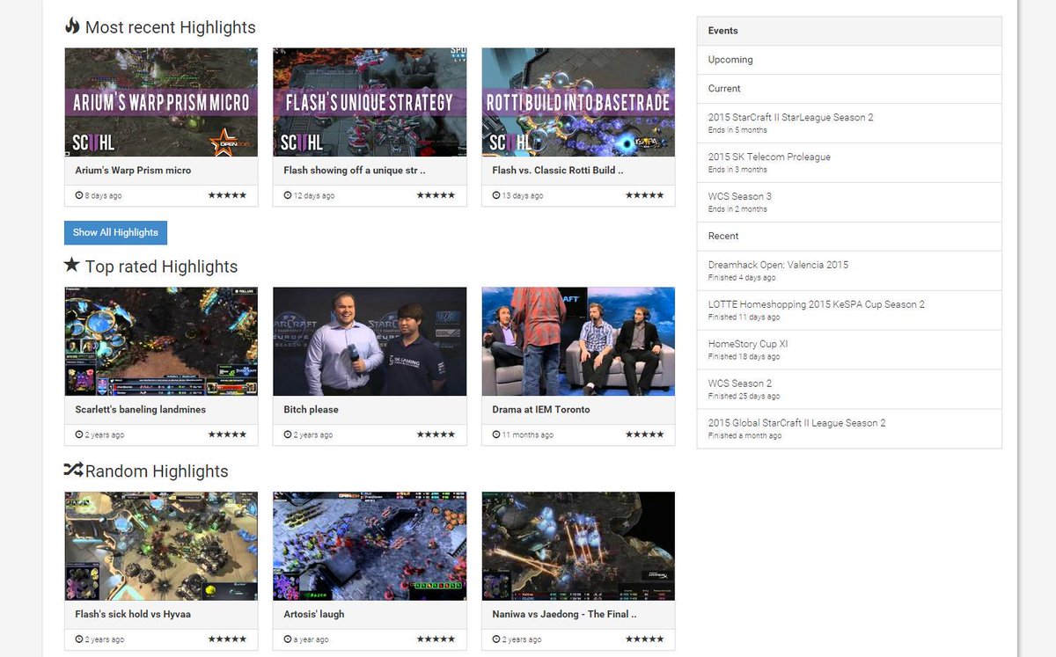Screen dimensions: 1056x657
Task: Click the Bitch please title
Action: coord(311,410)
